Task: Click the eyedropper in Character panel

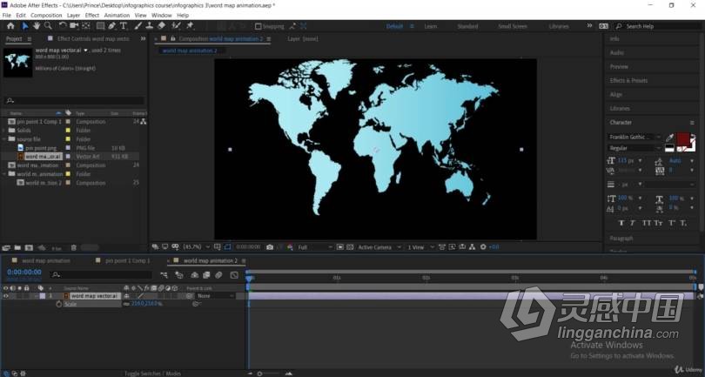Action: click(670, 138)
